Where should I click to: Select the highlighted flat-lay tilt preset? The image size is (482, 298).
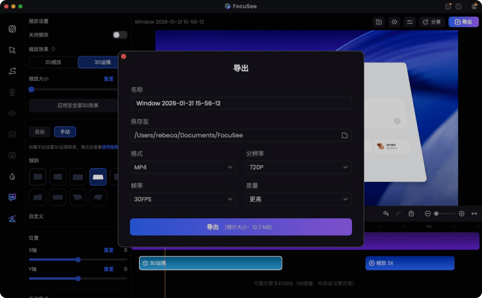(x=98, y=177)
